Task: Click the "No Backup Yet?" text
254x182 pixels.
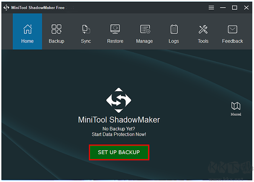Action: coord(119,129)
